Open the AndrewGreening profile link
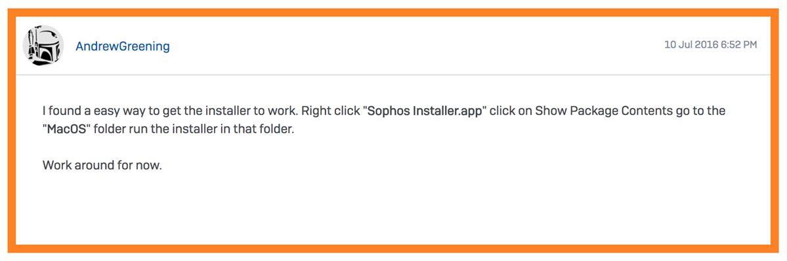Screen dimensions: 787x261 click(x=123, y=46)
